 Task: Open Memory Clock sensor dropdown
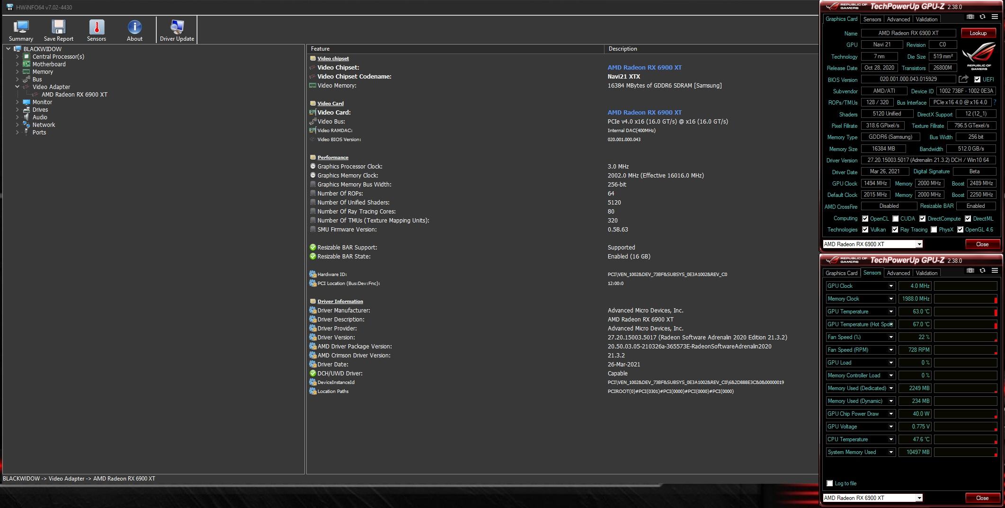coord(890,299)
